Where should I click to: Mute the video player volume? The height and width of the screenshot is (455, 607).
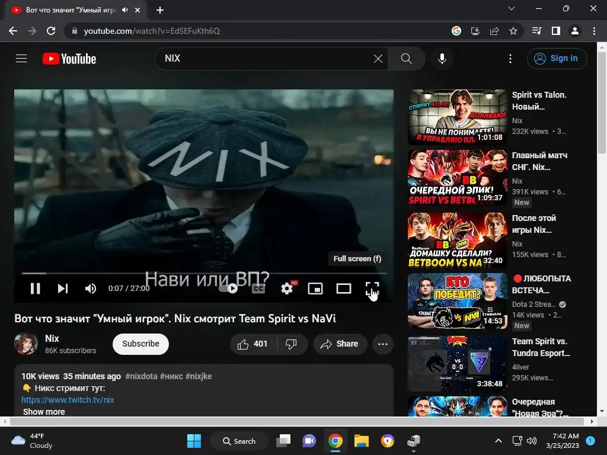pyautogui.click(x=90, y=289)
